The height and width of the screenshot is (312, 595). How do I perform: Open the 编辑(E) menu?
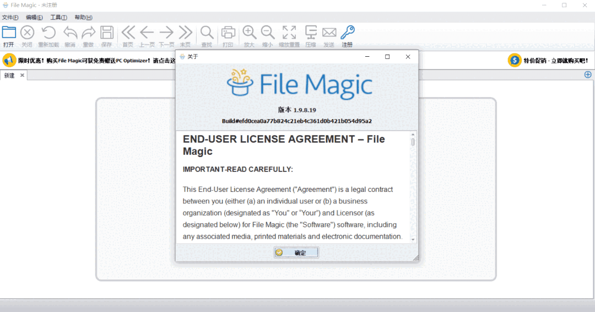coord(34,18)
